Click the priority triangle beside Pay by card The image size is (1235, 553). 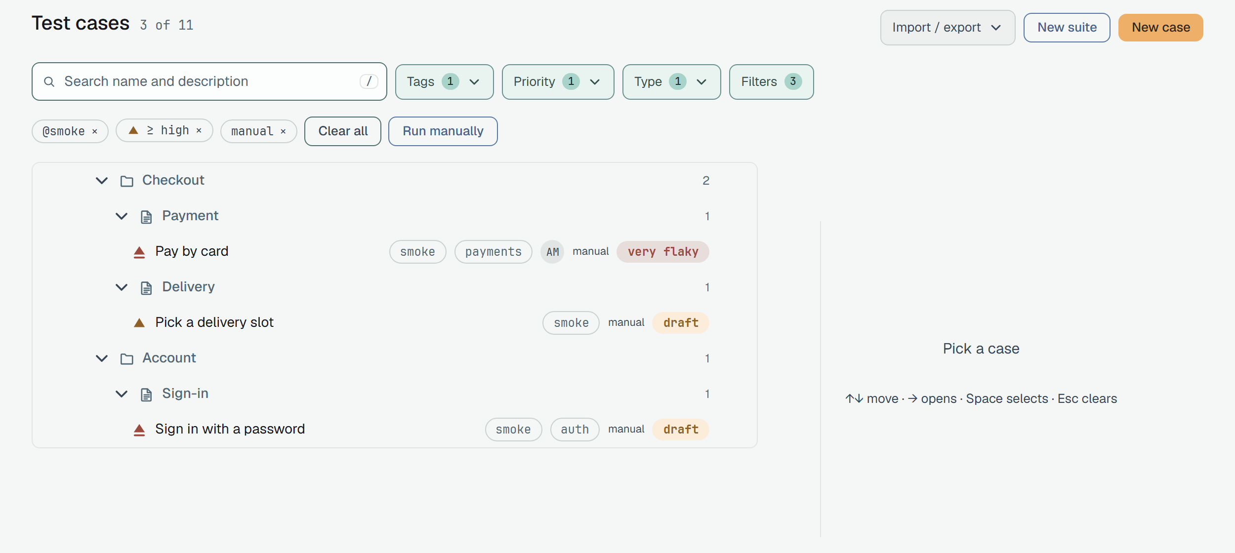tap(139, 252)
